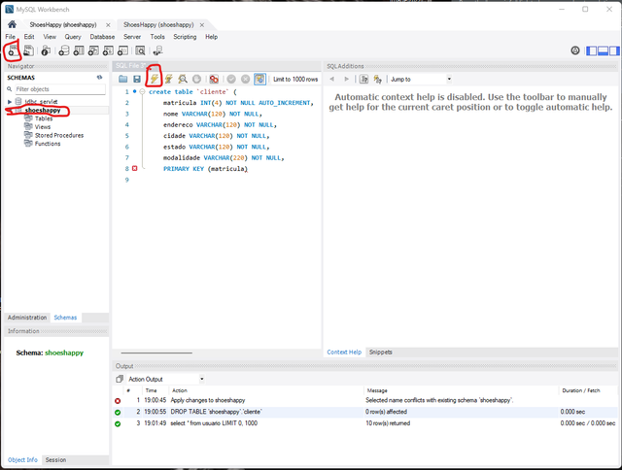Switch to the Object Info tab
The width and height of the screenshot is (622, 470).
(22, 459)
